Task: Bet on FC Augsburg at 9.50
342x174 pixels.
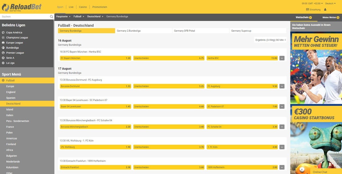Action: pos(242,86)
